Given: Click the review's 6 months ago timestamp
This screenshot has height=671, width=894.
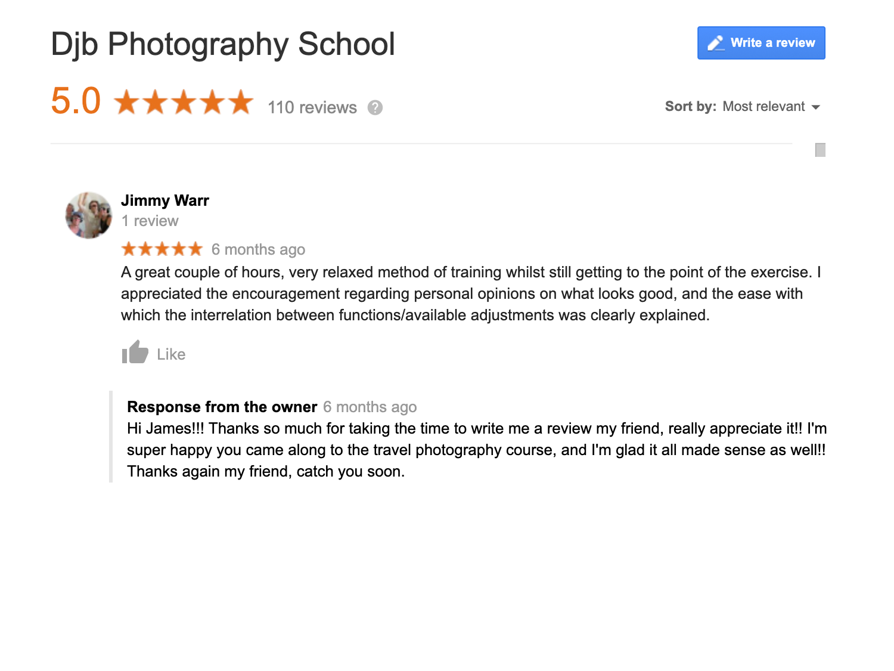Looking at the screenshot, I should click(258, 249).
